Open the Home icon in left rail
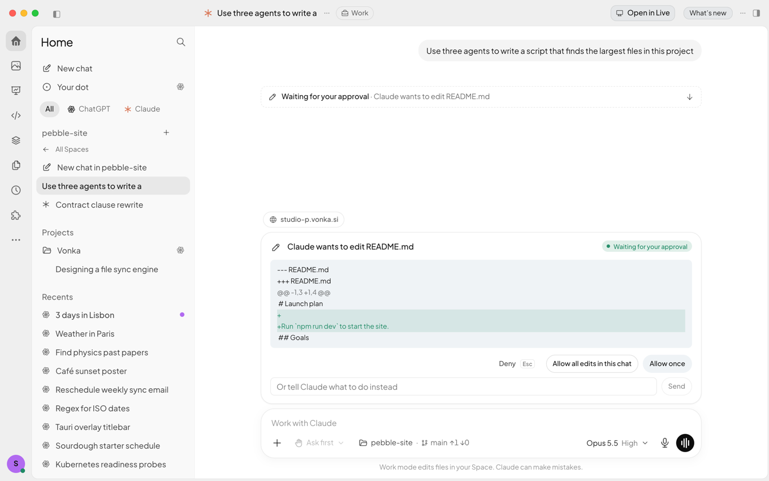 [16, 41]
